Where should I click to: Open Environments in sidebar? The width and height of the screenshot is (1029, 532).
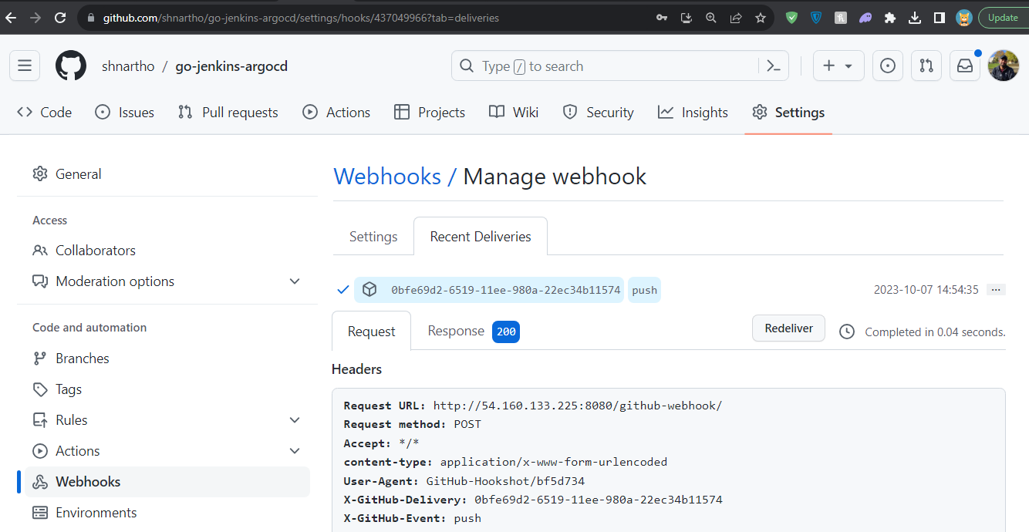(x=167, y=513)
